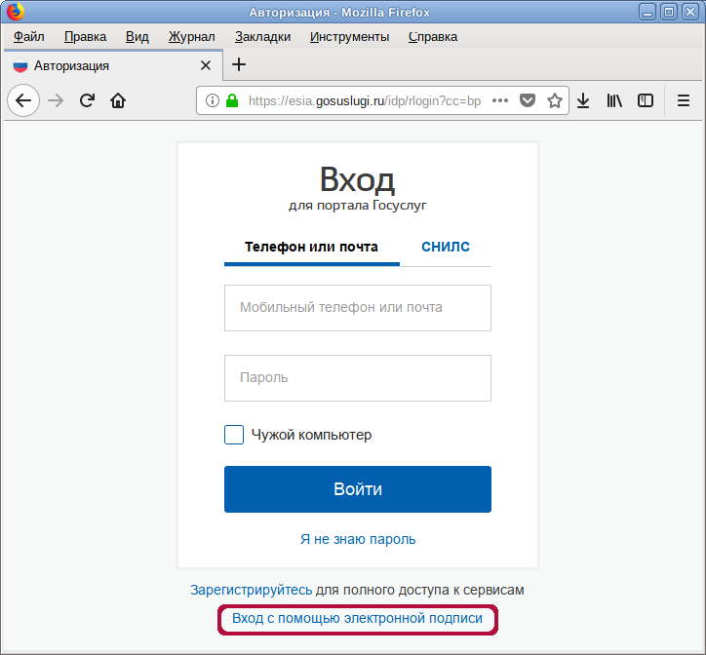
Task: Click the Firefox logo in title bar
Action: point(15,12)
